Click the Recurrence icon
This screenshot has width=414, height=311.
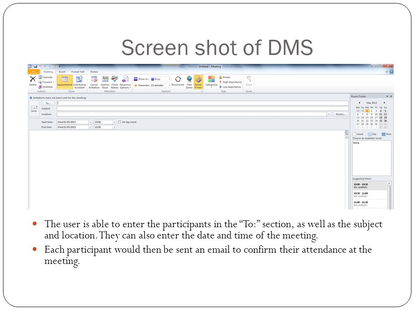tap(178, 81)
